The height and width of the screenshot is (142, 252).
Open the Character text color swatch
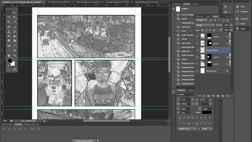point(206,112)
